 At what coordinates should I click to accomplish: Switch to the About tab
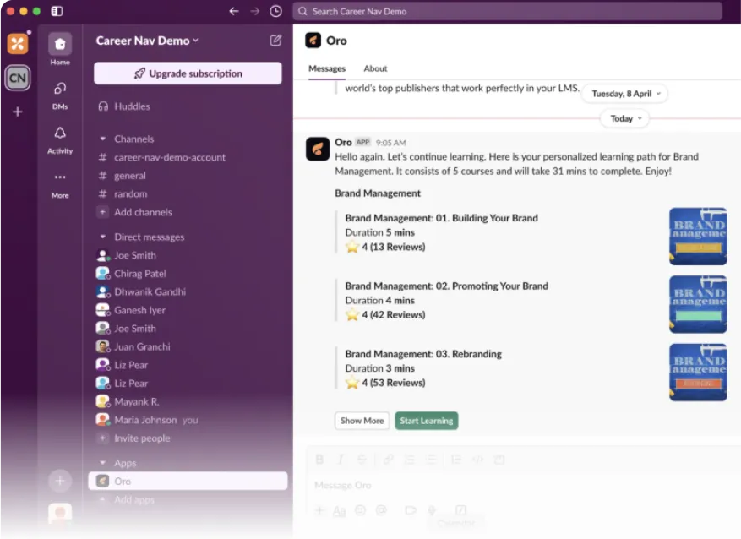(x=375, y=68)
